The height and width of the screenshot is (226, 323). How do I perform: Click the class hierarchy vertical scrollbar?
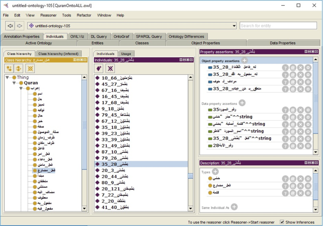(84, 125)
